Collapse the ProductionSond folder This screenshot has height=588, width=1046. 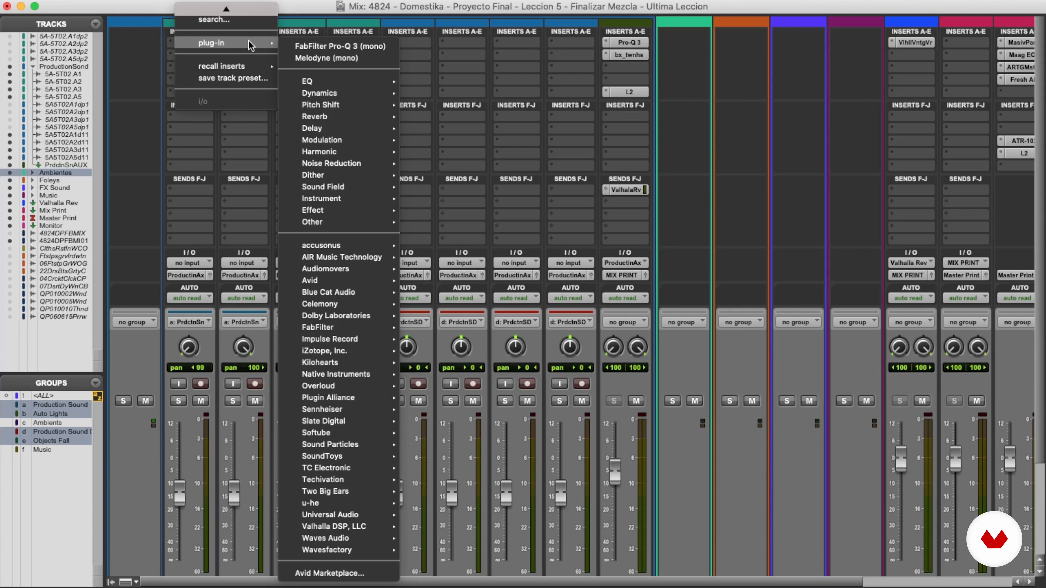point(32,66)
